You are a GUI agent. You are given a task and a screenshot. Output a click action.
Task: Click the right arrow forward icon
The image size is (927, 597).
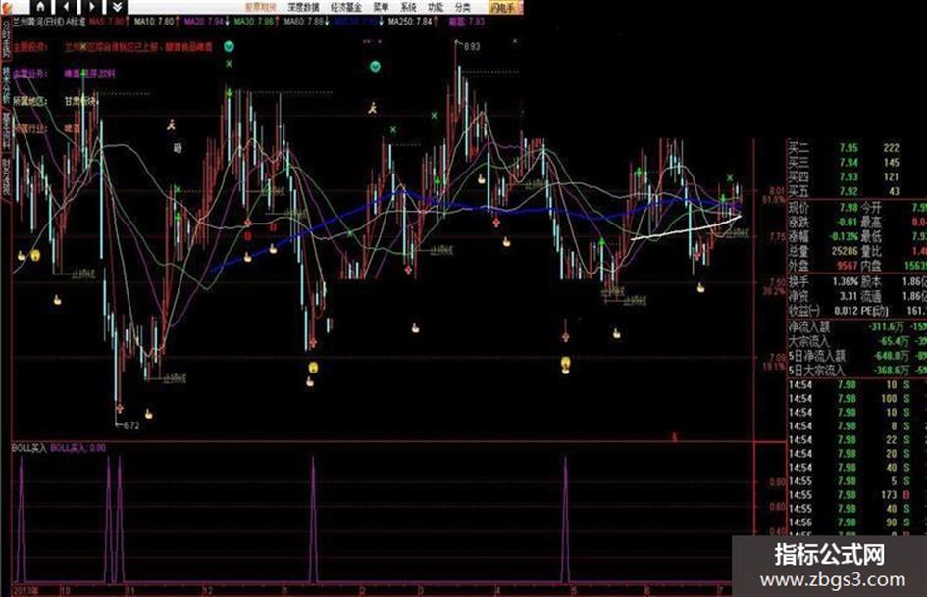91,7
